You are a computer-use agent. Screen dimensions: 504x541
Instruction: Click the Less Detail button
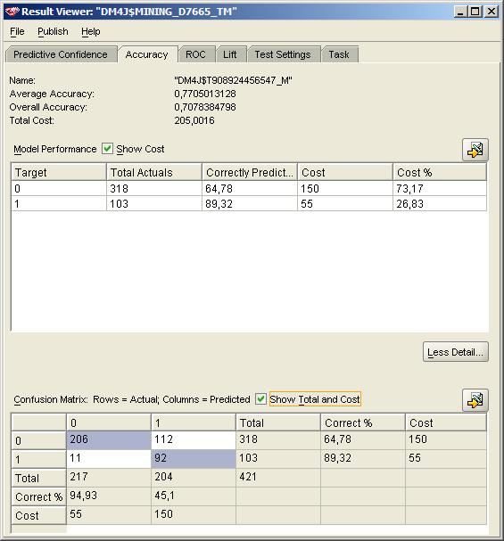tap(455, 352)
